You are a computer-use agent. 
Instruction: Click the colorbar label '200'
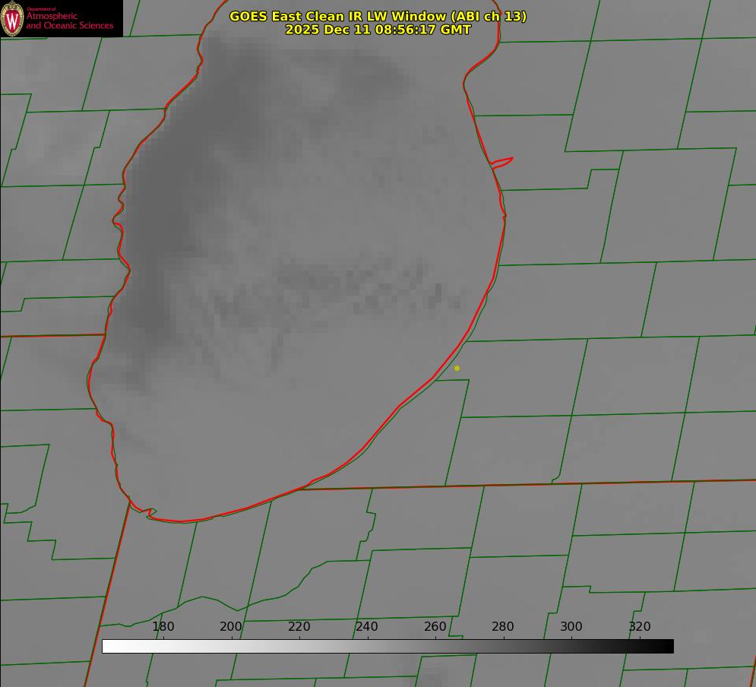click(230, 626)
